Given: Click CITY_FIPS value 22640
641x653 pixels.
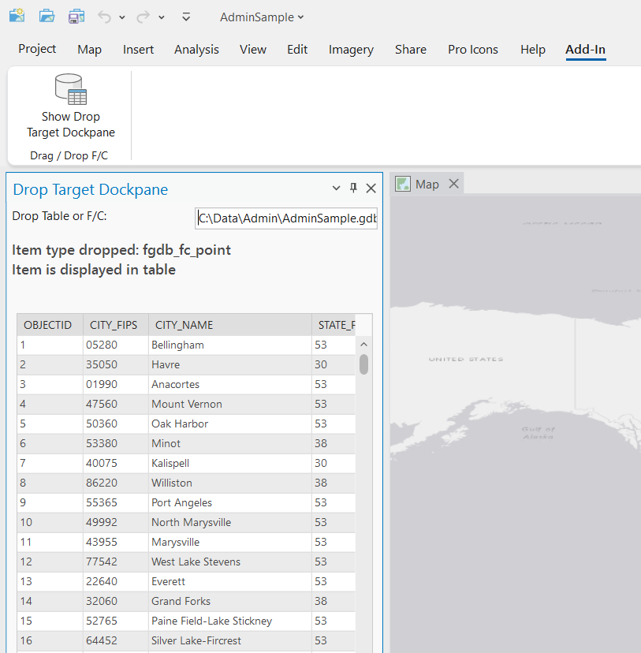Looking at the screenshot, I should coord(116,581).
